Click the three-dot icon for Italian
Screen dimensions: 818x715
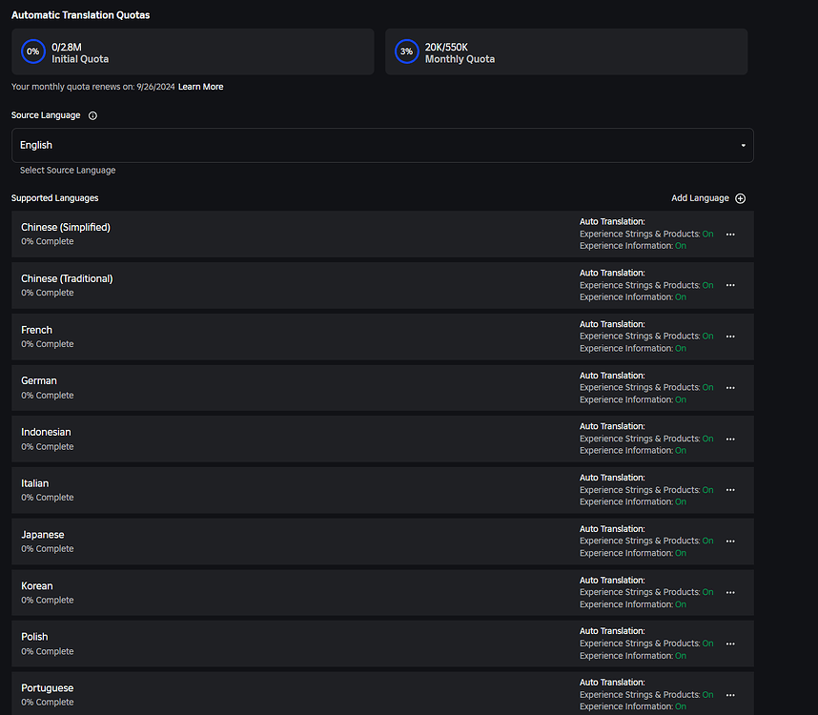click(730, 490)
